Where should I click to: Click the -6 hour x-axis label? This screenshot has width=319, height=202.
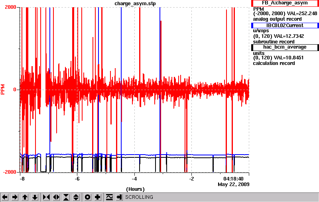(x=77, y=178)
